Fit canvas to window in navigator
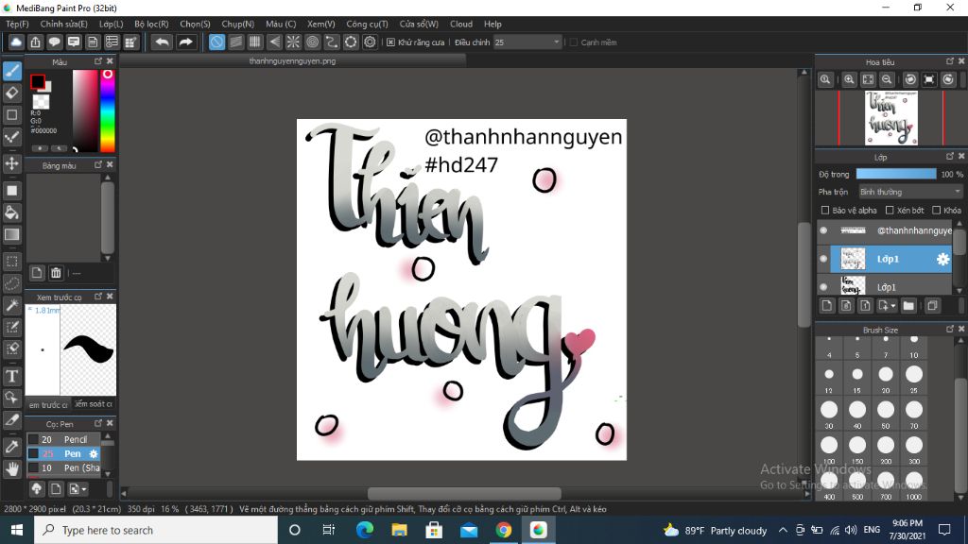 (868, 79)
